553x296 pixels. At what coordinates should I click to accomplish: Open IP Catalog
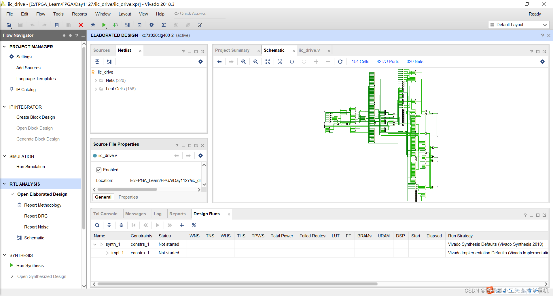click(26, 90)
